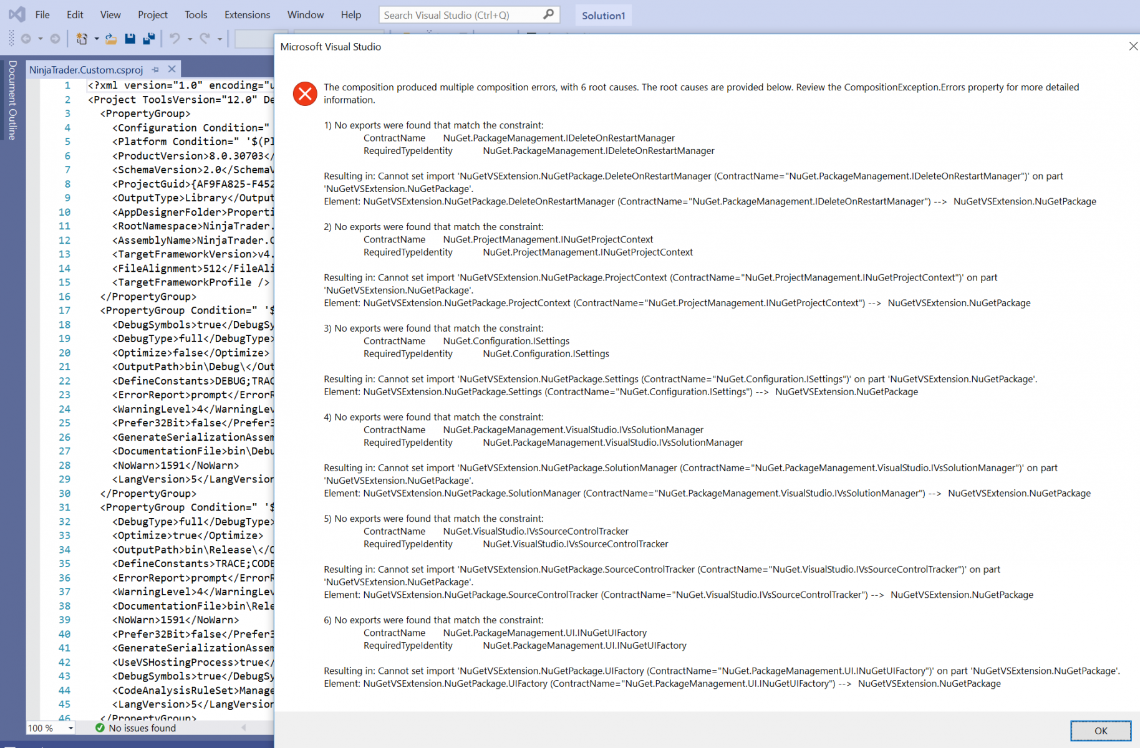Viewport: 1140px width, 748px height.
Task: Click IVsSolutionManager RequiredTypeIdentity value
Action: (x=613, y=443)
